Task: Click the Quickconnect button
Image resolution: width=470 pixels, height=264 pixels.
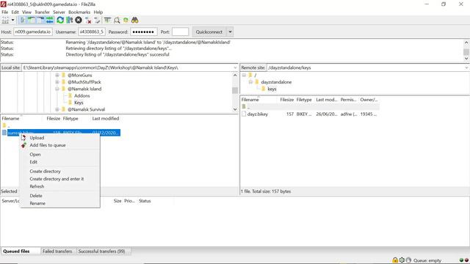Action: point(209,32)
